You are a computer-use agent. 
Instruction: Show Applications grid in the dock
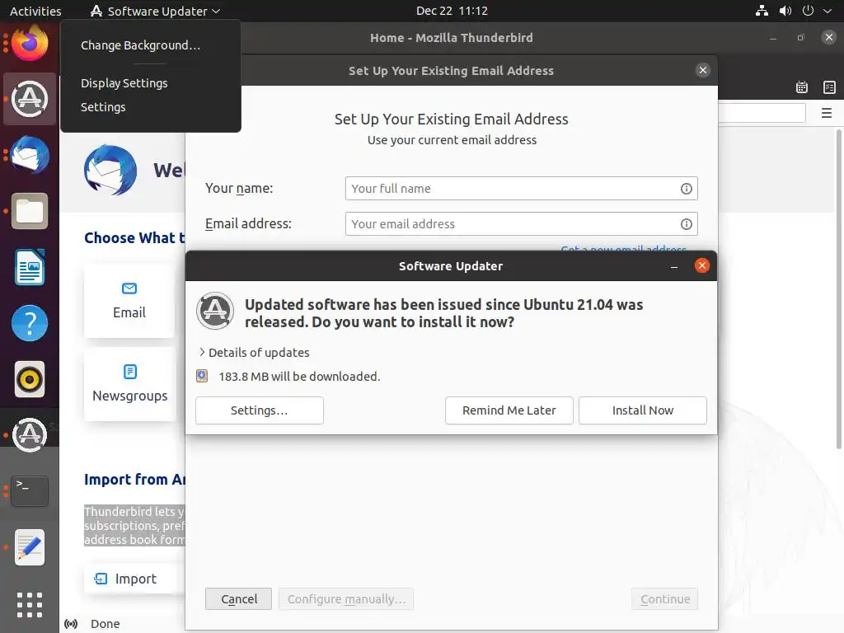click(x=30, y=604)
